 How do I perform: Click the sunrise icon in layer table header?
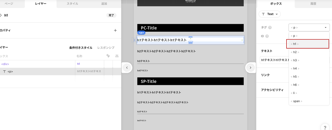117,56
